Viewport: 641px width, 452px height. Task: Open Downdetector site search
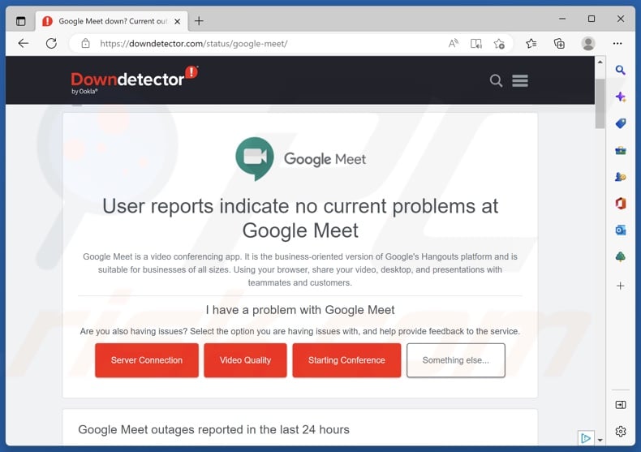pyautogui.click(x=496, y=81)
